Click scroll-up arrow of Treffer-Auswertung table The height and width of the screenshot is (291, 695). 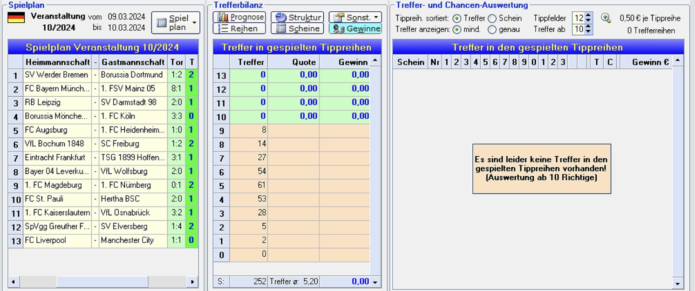(678, 61)
